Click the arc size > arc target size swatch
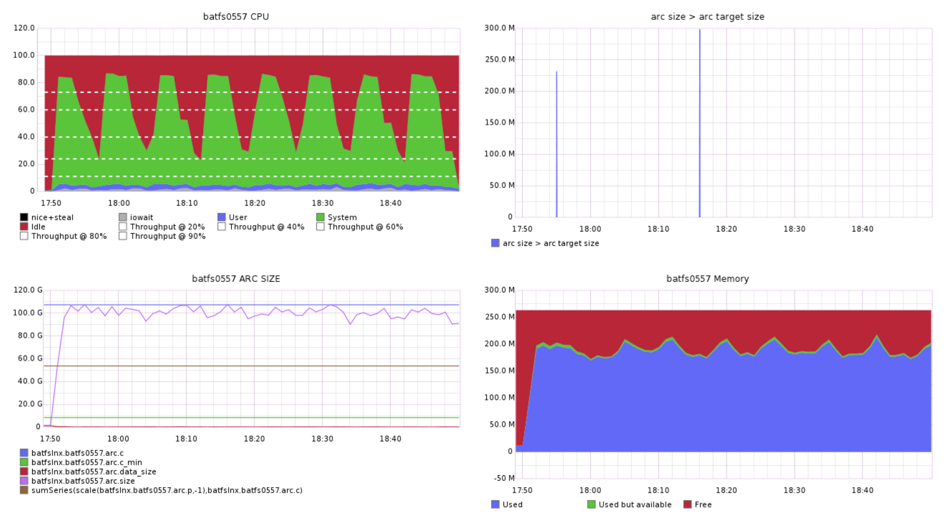Image resolution: width=949 pixels, height=525 pixels. coord(495,243)
